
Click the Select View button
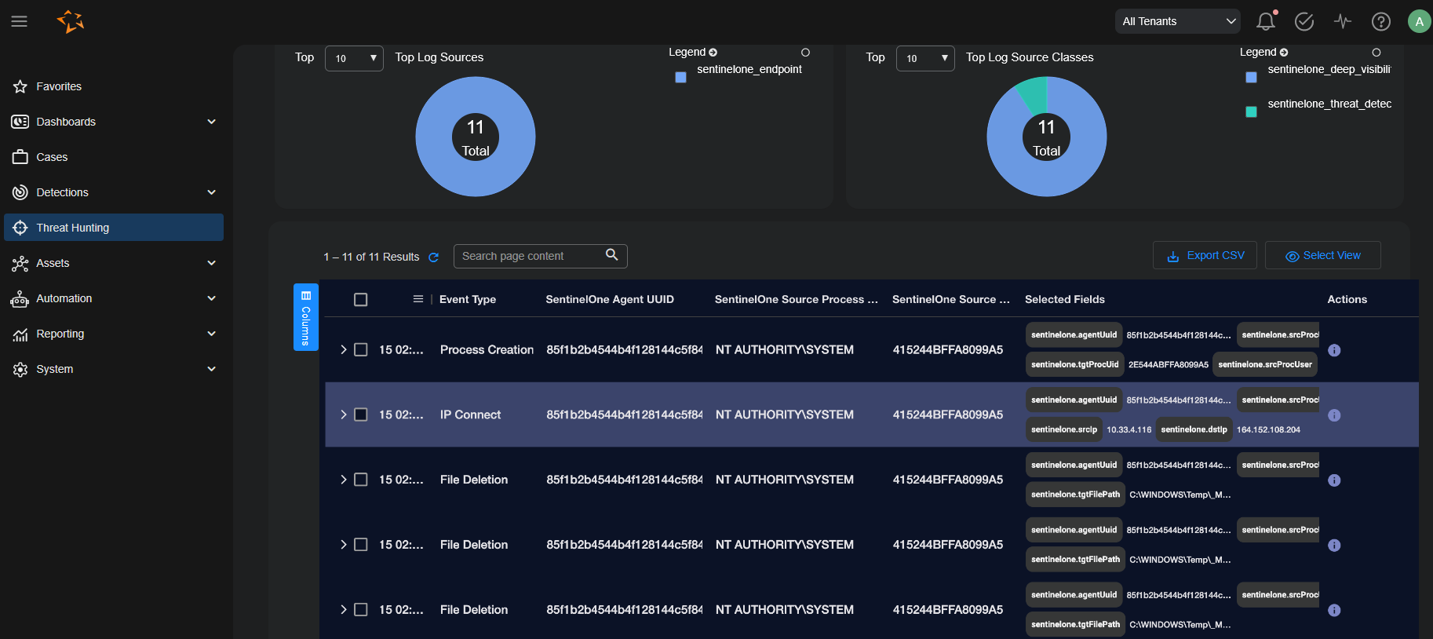click(1322, 256)
